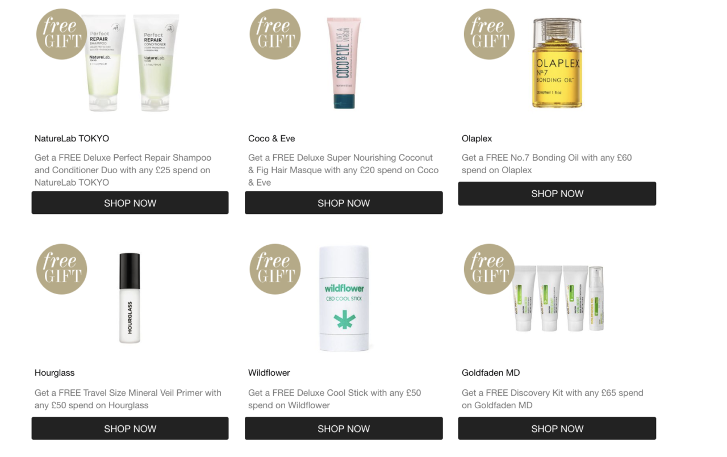This screenshot has height=457, width=727.
Task: Open the Wildflower CBD Cool Stick image
Action: [x=344, y=298]
